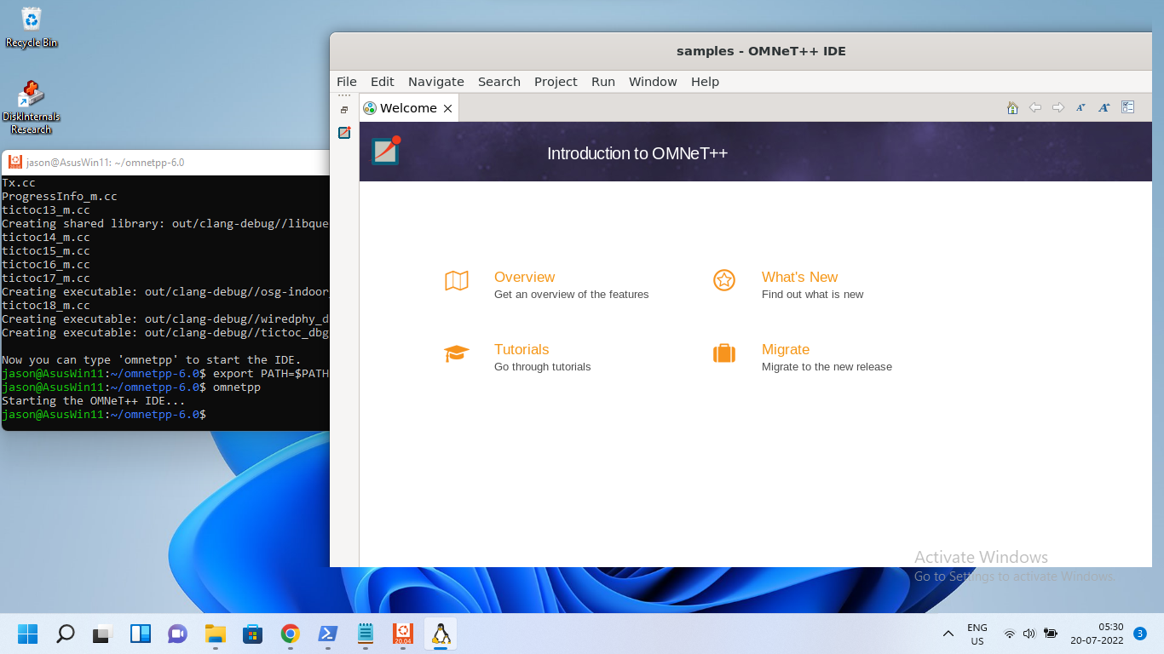Open Microsoft Store from taskbar
The width and height of the screenshot is (1164, 654).
(x=252, y=634)
